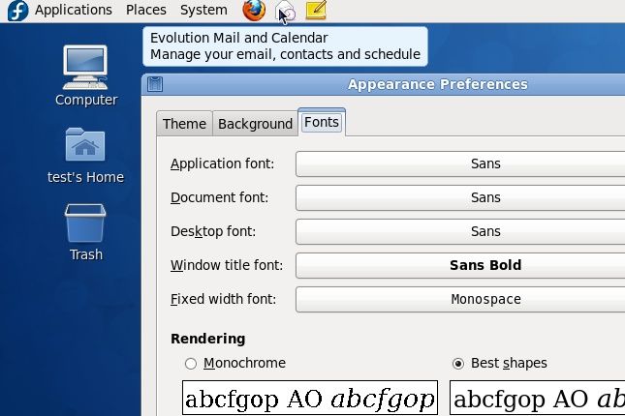
Task: Change Window title font Sans Bold
Action: point(460,265)
